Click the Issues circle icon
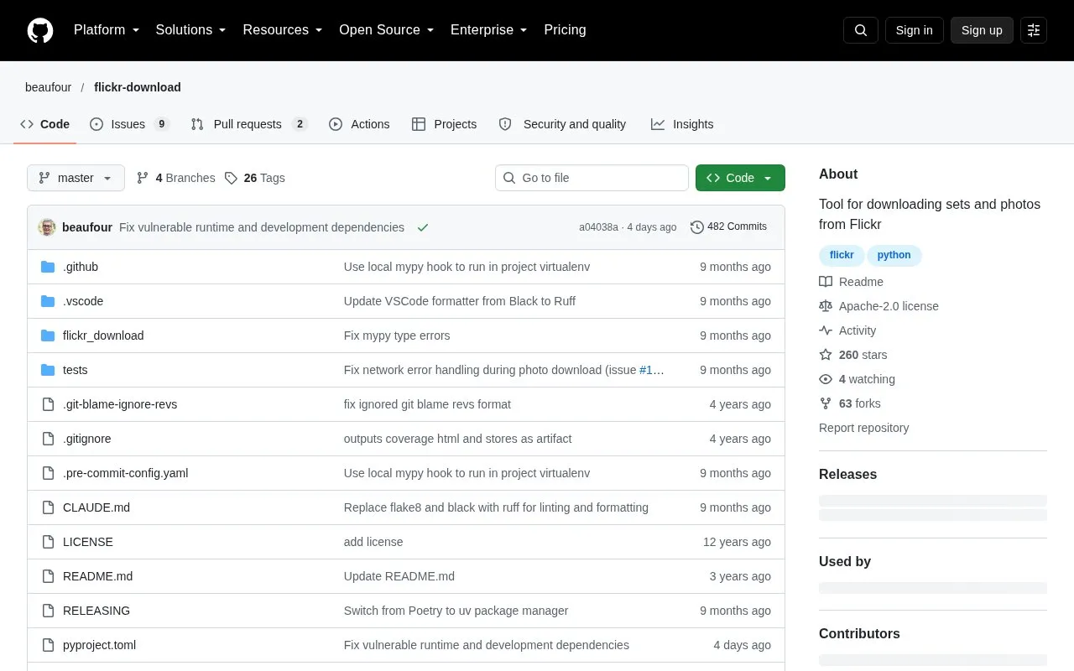This screenshot has height=671, width=1074. 96,124
